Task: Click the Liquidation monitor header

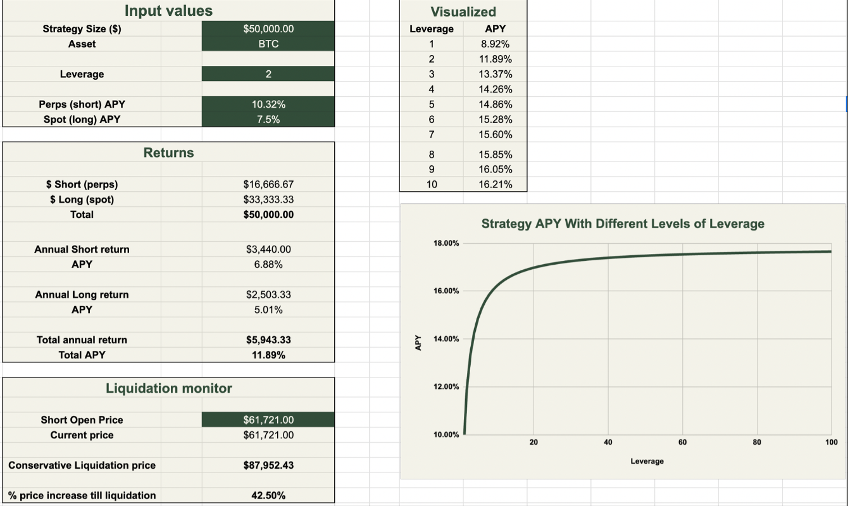Action: point(168,388)
